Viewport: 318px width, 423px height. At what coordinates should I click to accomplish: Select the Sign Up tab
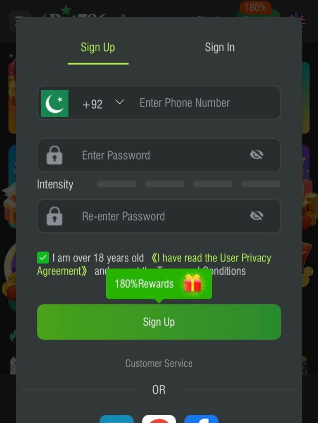98,48
